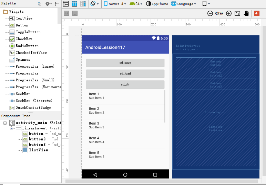Select Button widget in the palette
Image resolution: width=266 pixels, height=185 pixels.
coord(19,25)
